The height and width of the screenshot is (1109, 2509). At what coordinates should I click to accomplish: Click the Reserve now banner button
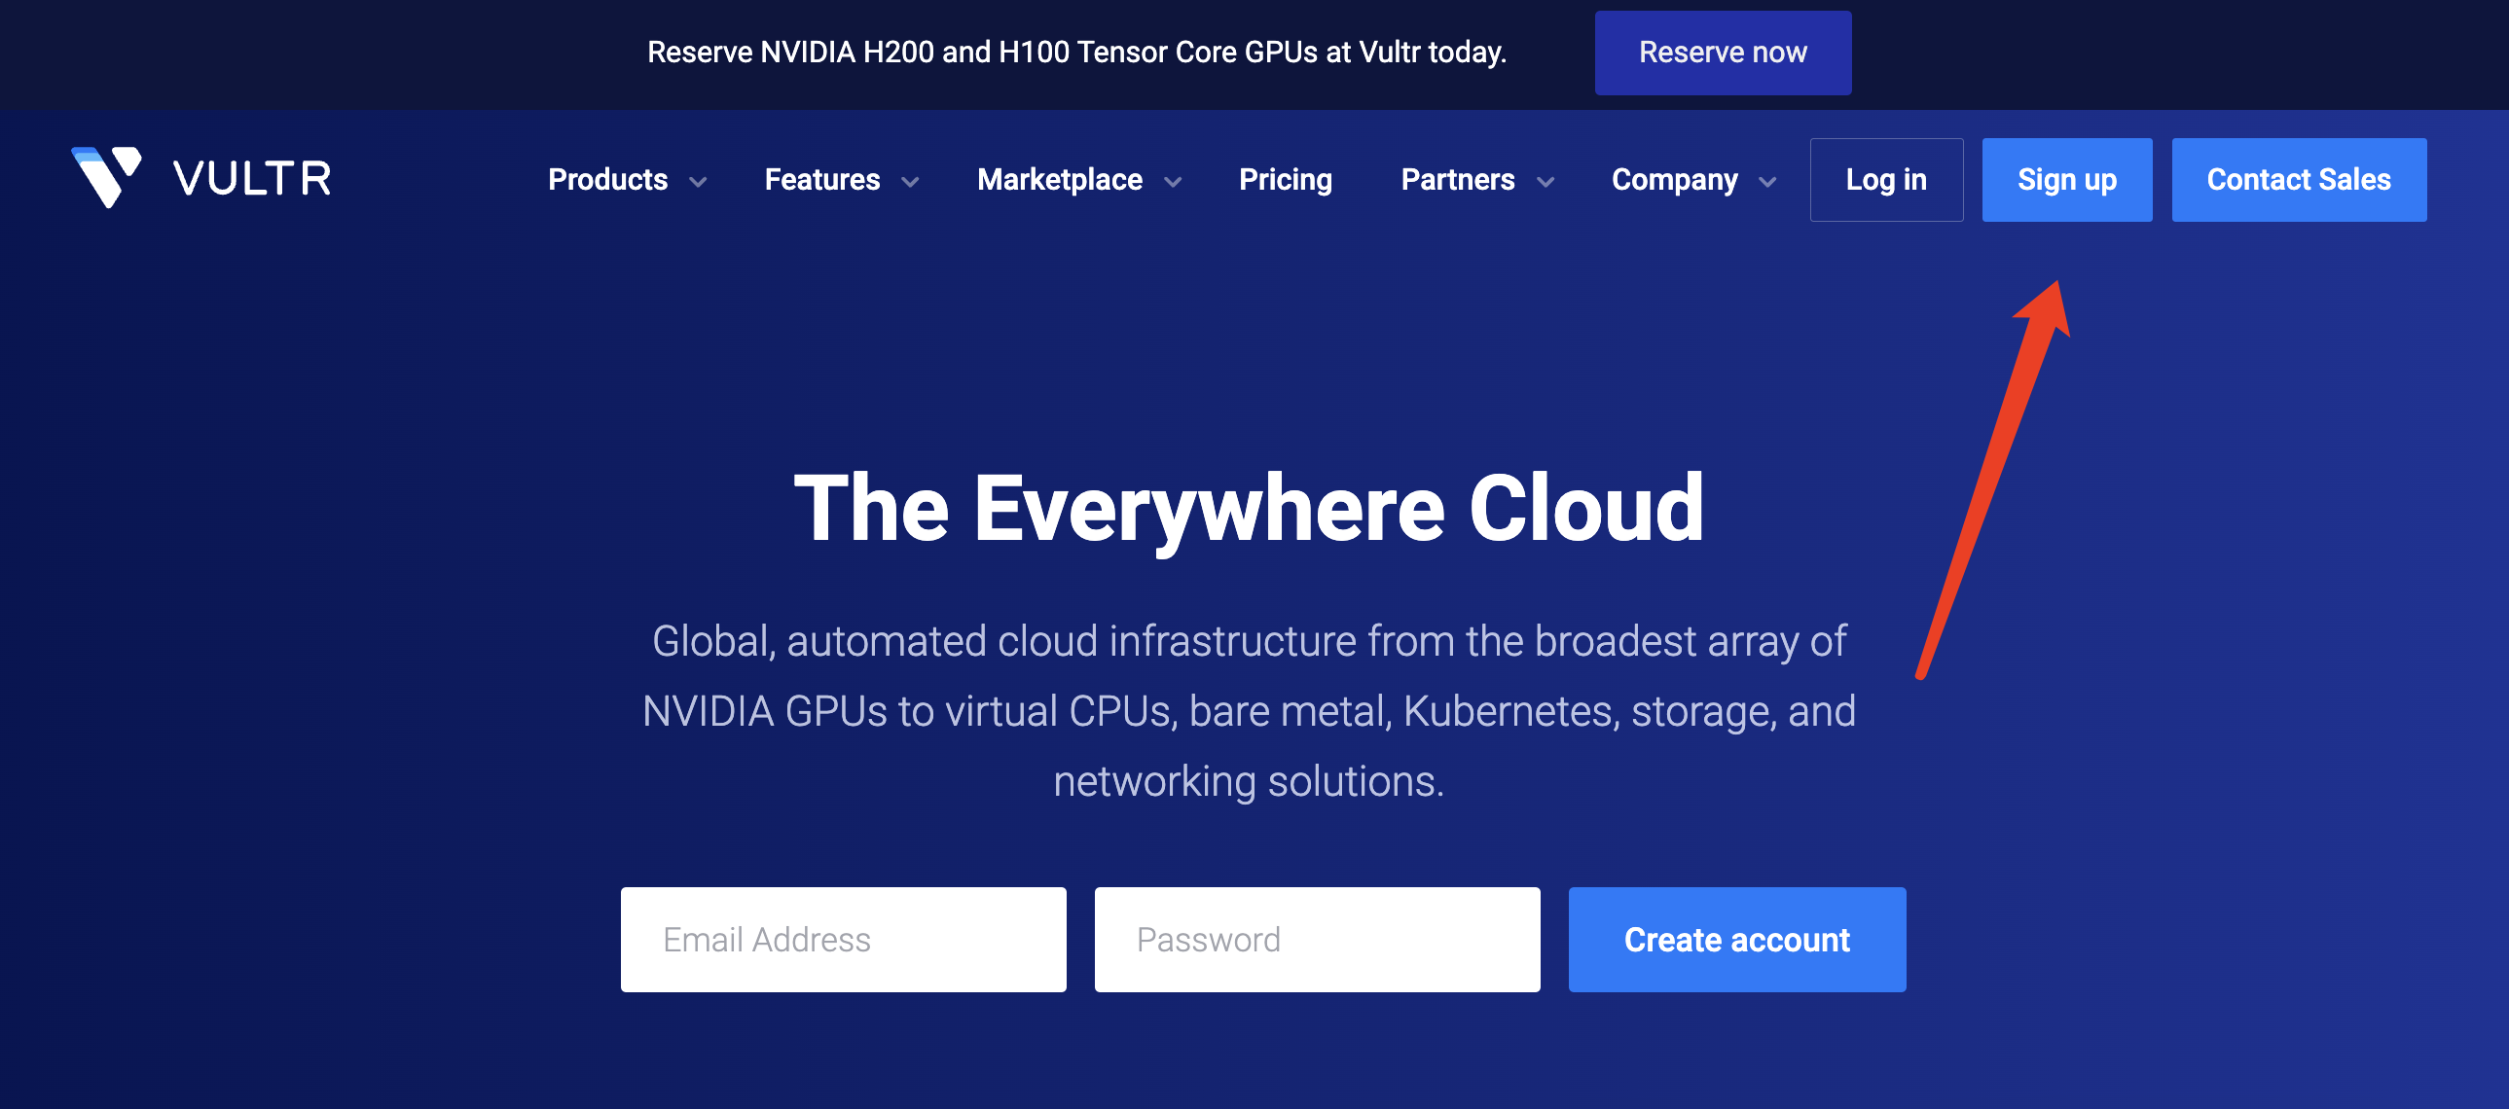[1722, 53]
